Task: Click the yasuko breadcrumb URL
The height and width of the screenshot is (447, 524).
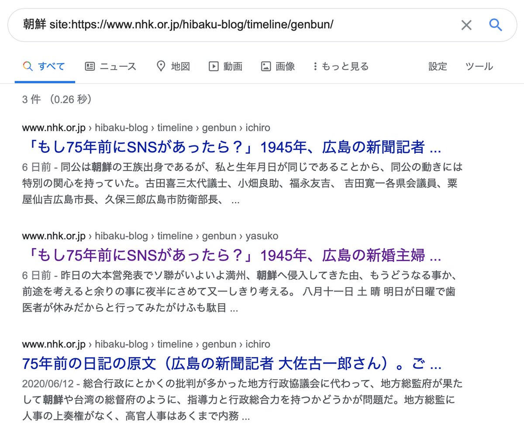Action: coord(150,236)
